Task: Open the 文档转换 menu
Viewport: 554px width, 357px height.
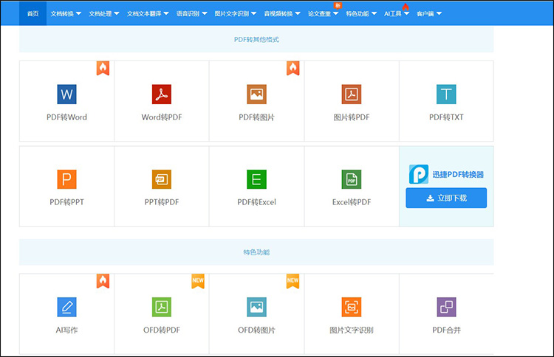Action: [x=62, y=13]
